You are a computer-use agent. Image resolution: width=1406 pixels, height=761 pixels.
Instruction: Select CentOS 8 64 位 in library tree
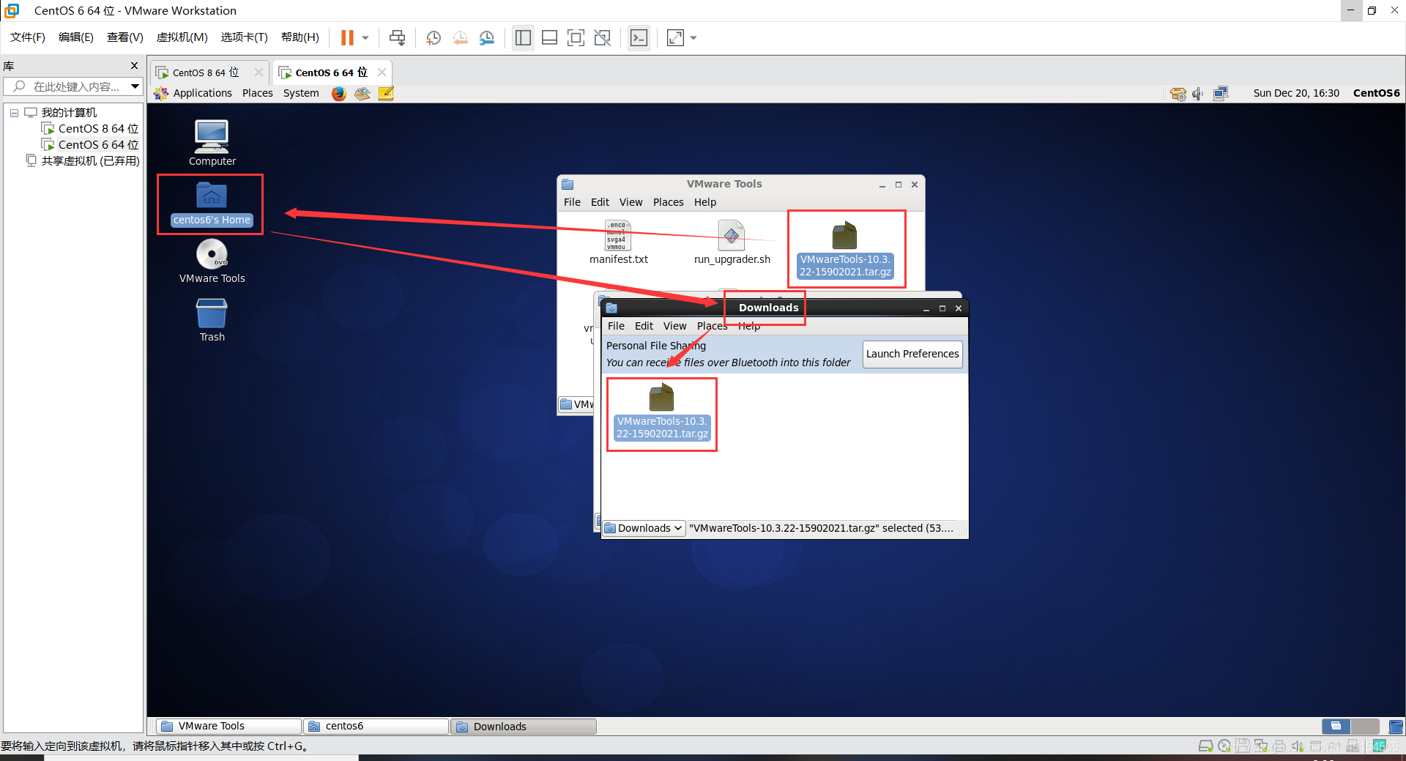pos(98,129)
